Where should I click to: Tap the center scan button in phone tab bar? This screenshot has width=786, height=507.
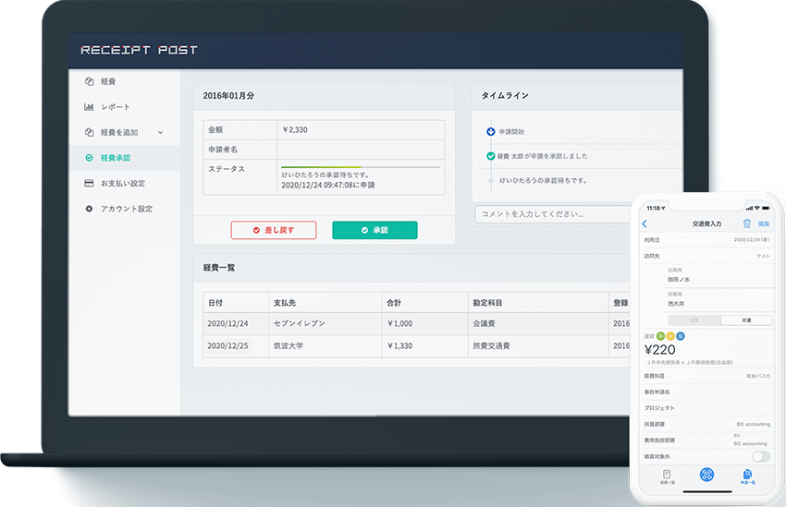pyautogui.click(x=707, y=475)
